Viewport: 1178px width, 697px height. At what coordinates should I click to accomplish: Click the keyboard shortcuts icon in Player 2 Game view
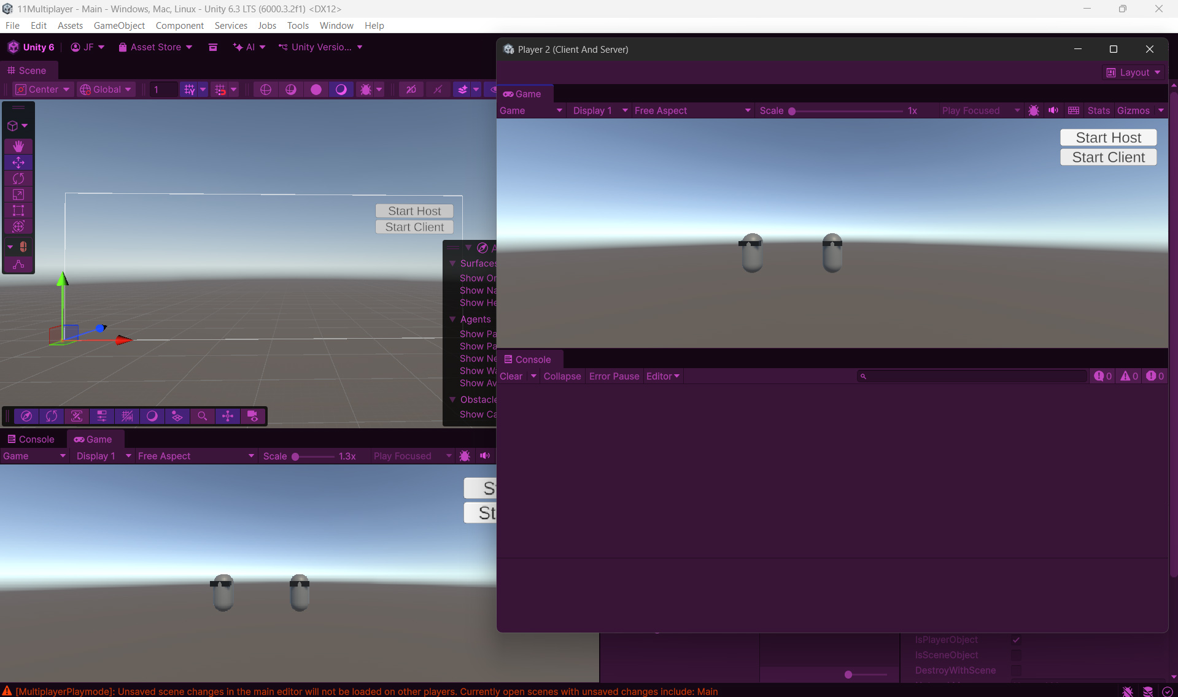pyautogui.click(x=1074, y=110)
